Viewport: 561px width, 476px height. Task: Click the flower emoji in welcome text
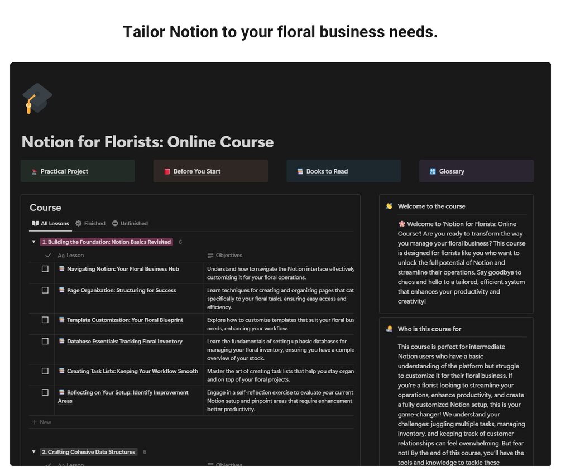point(402,224)
